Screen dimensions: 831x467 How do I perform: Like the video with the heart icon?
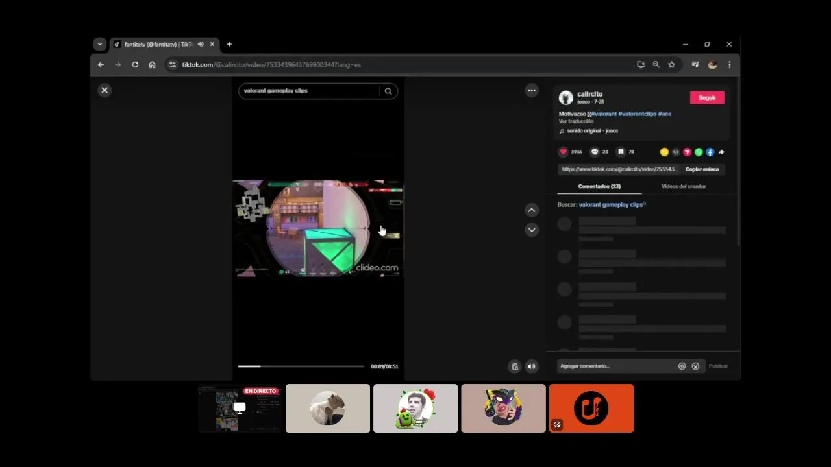[x=564, y=152]
